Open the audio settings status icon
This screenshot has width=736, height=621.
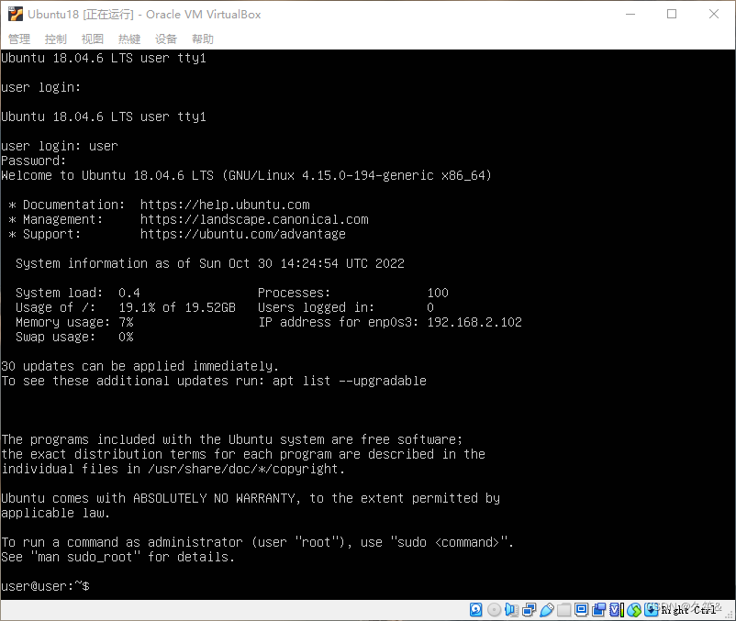point(511,609)
